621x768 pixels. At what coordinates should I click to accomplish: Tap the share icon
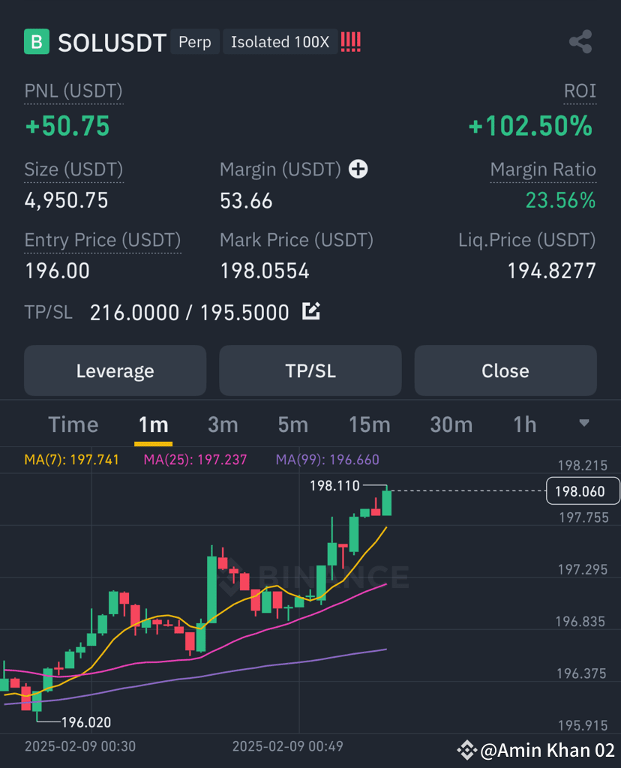580,42
